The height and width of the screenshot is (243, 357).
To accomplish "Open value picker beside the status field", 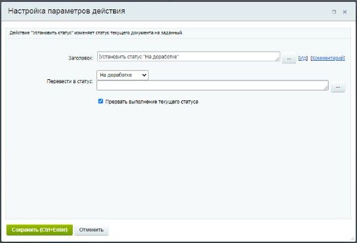I will click(x=338, y=87).
